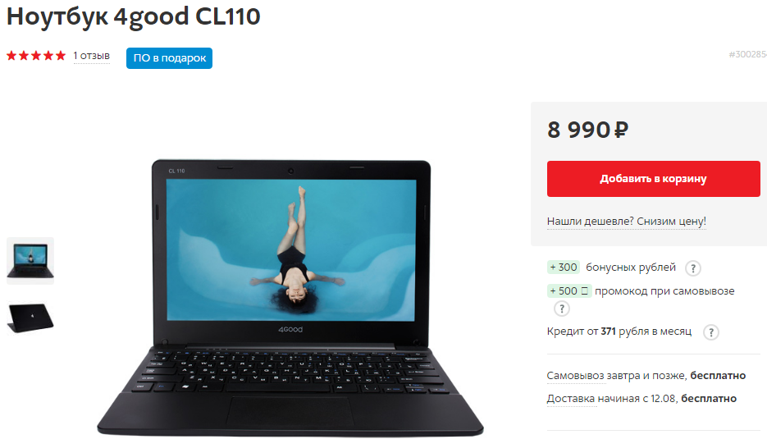Open the bonus rubles help question mark
The height and width of the screenshot is (439, 767).
(x=692, y=268)
